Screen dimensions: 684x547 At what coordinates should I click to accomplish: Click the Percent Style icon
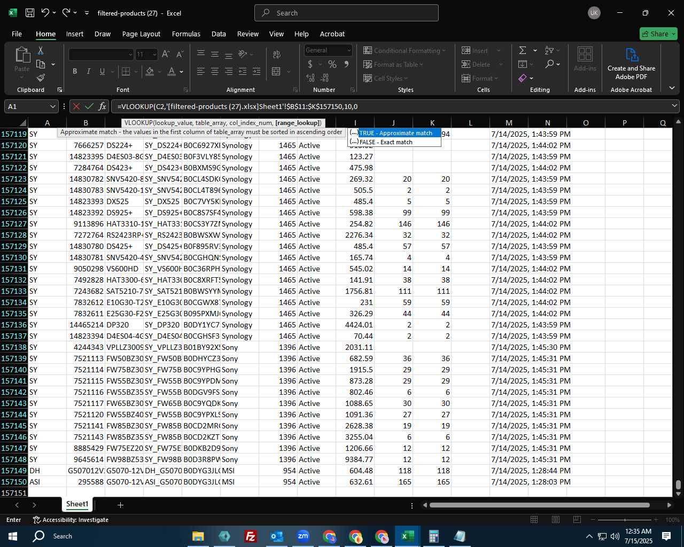pos(332,64)
